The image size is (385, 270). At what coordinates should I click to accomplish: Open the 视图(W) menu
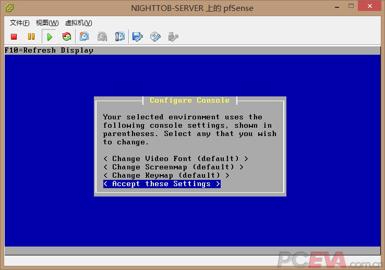tap(47, 23)
